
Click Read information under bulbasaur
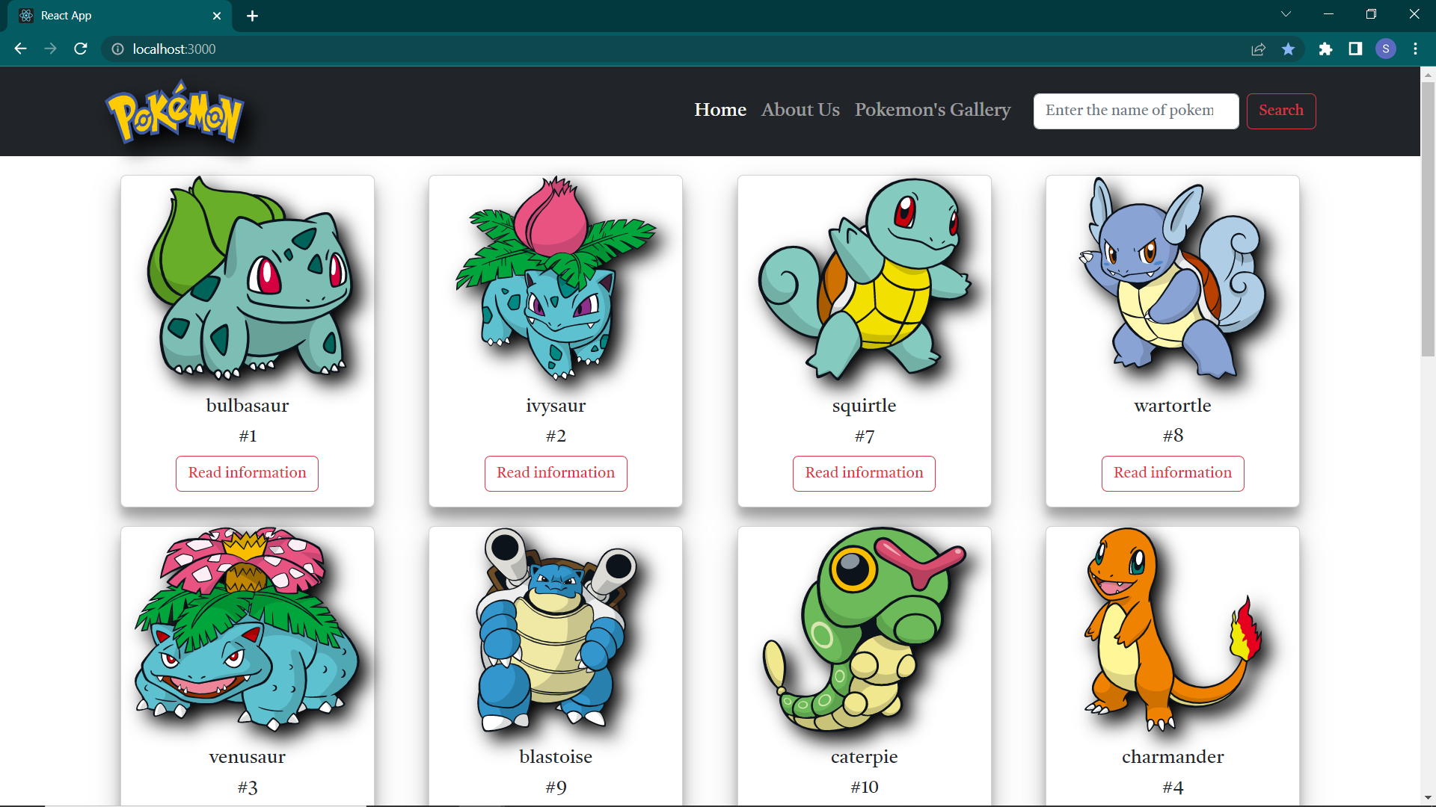click(x=247, y=473)
